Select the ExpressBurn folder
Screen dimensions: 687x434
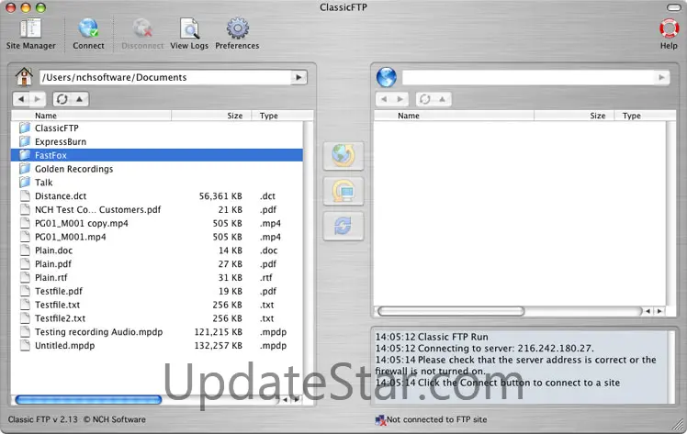(157, 141)
